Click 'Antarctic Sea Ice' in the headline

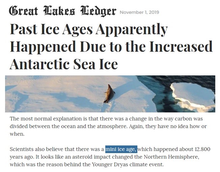click(64, 64)
